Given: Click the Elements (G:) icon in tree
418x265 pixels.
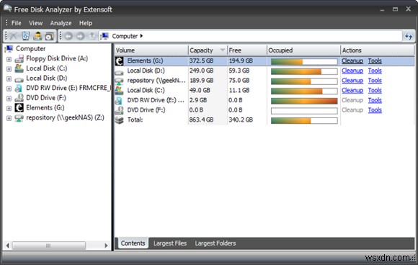Looking at the screenshot, I should pyautogui.click(x=19, y=107).
